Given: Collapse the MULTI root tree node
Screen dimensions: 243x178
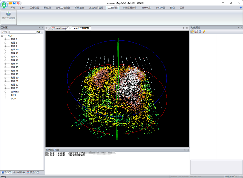Looking at the screenshot, I should click(x=2, y=36).
